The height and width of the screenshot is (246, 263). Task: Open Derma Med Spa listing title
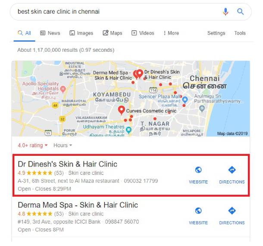pyautogui.click(x=78, y=205)
